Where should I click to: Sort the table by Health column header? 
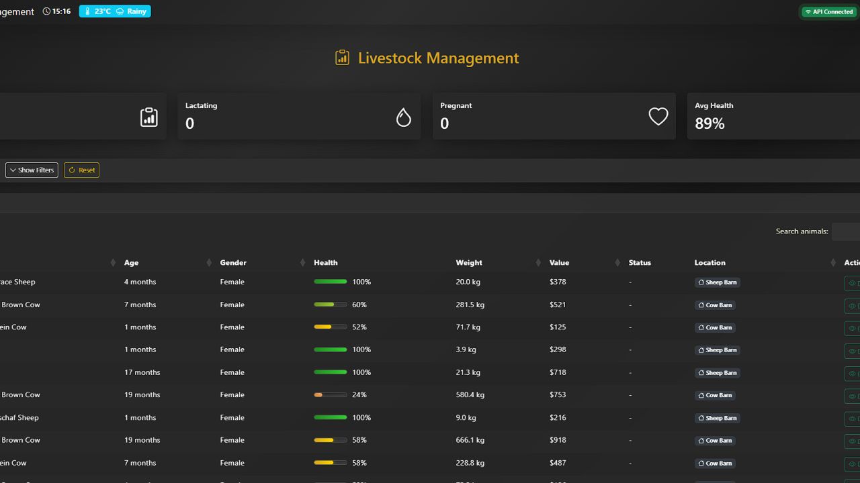326,263
